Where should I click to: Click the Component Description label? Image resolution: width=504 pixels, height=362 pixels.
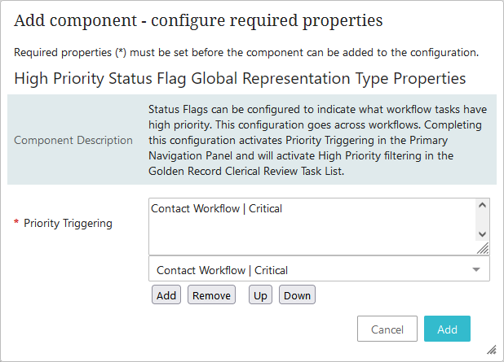pos(73,140)
